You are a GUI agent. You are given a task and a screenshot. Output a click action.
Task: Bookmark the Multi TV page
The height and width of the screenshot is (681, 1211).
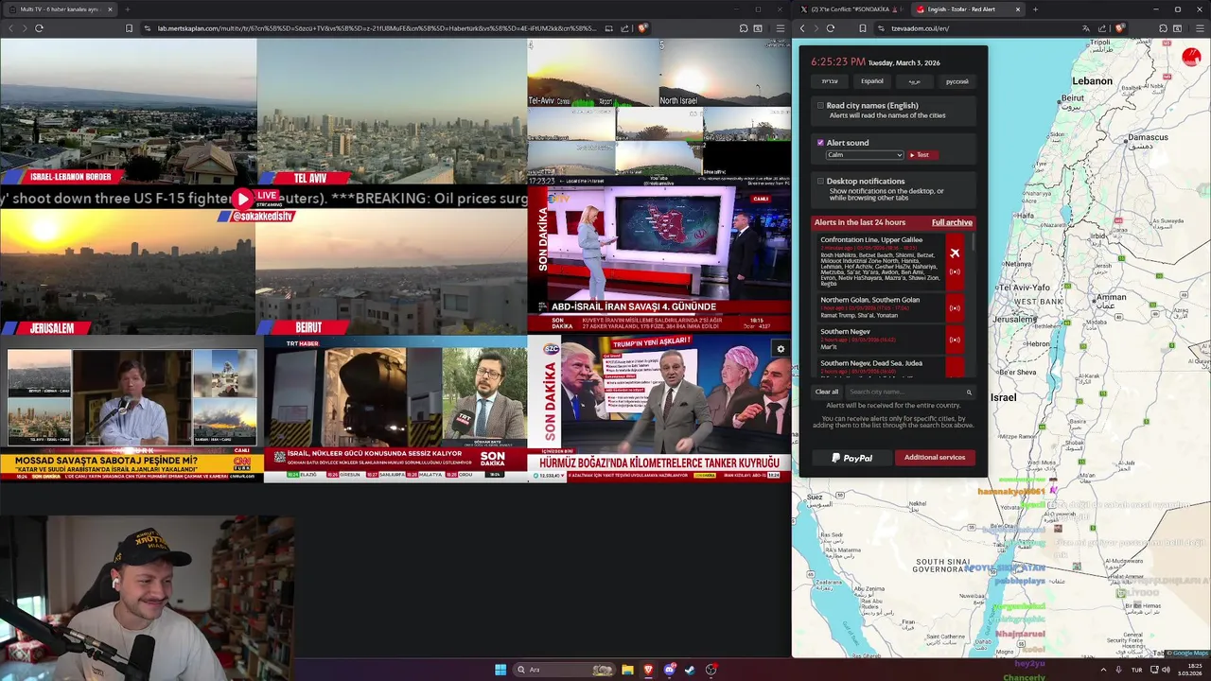click(129, 28)
